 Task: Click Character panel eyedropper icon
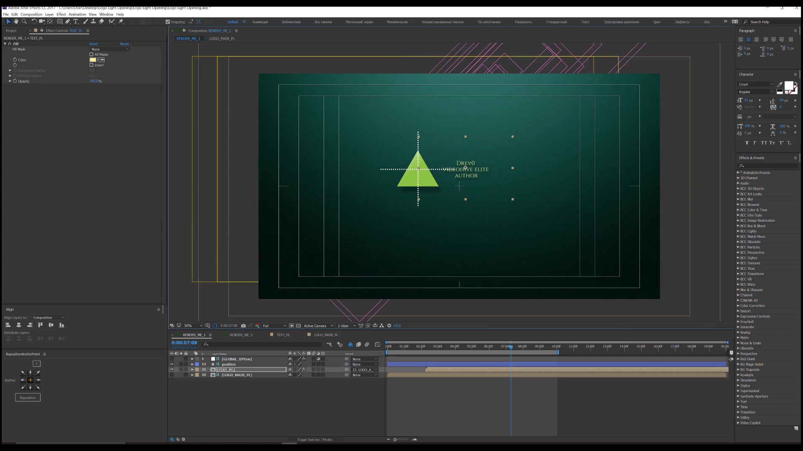point(780,84)
